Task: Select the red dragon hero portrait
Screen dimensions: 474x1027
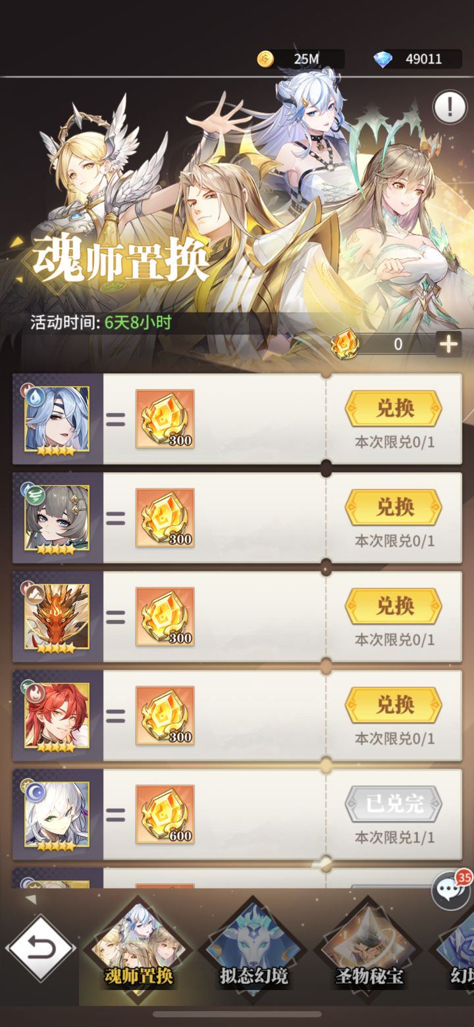Action: [x=57, y=617]
